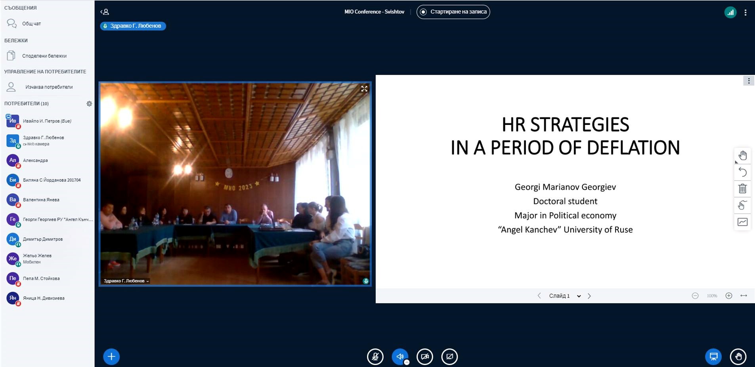
Task: Open the top-right options menu
Action: pyautogui.click(x=745, y=12)
